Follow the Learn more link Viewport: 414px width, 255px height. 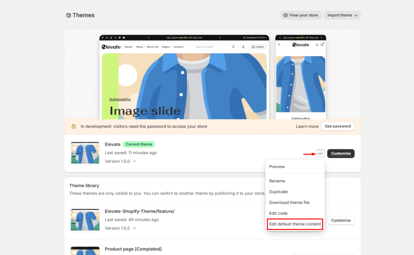coord(307,126)
